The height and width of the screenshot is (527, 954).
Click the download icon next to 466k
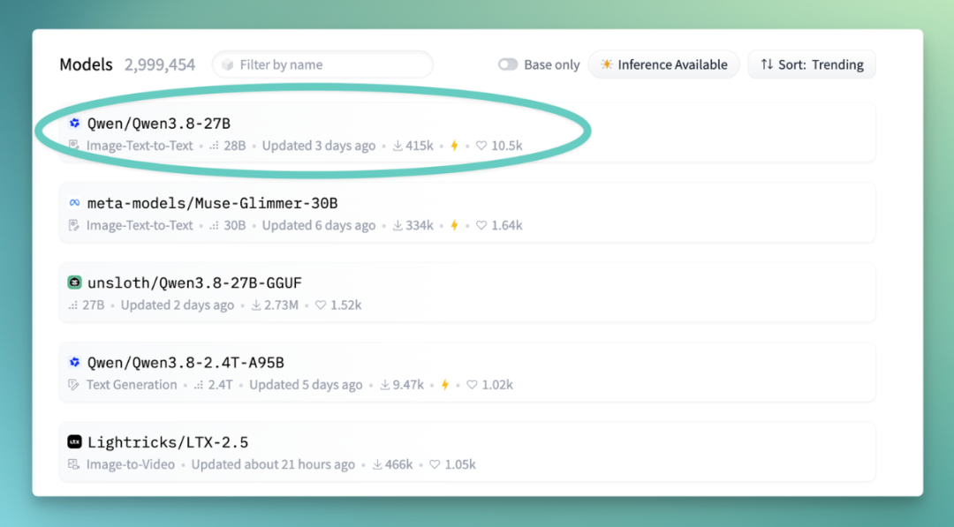pyautogui.click(x=377, y=463)
